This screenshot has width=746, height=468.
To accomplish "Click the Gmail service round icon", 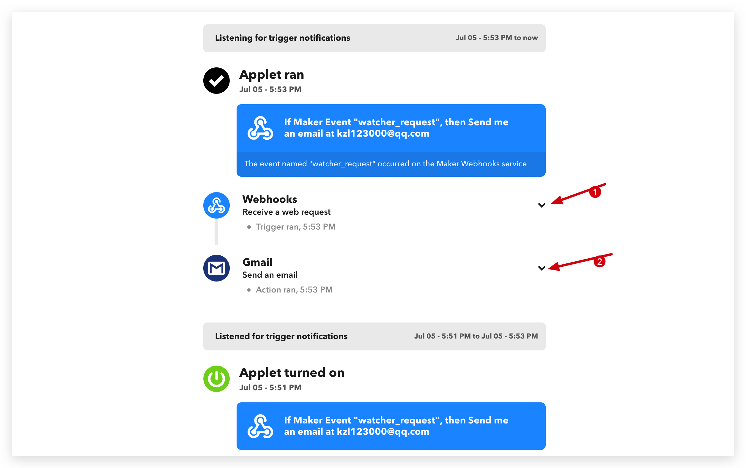I will 216,268.
